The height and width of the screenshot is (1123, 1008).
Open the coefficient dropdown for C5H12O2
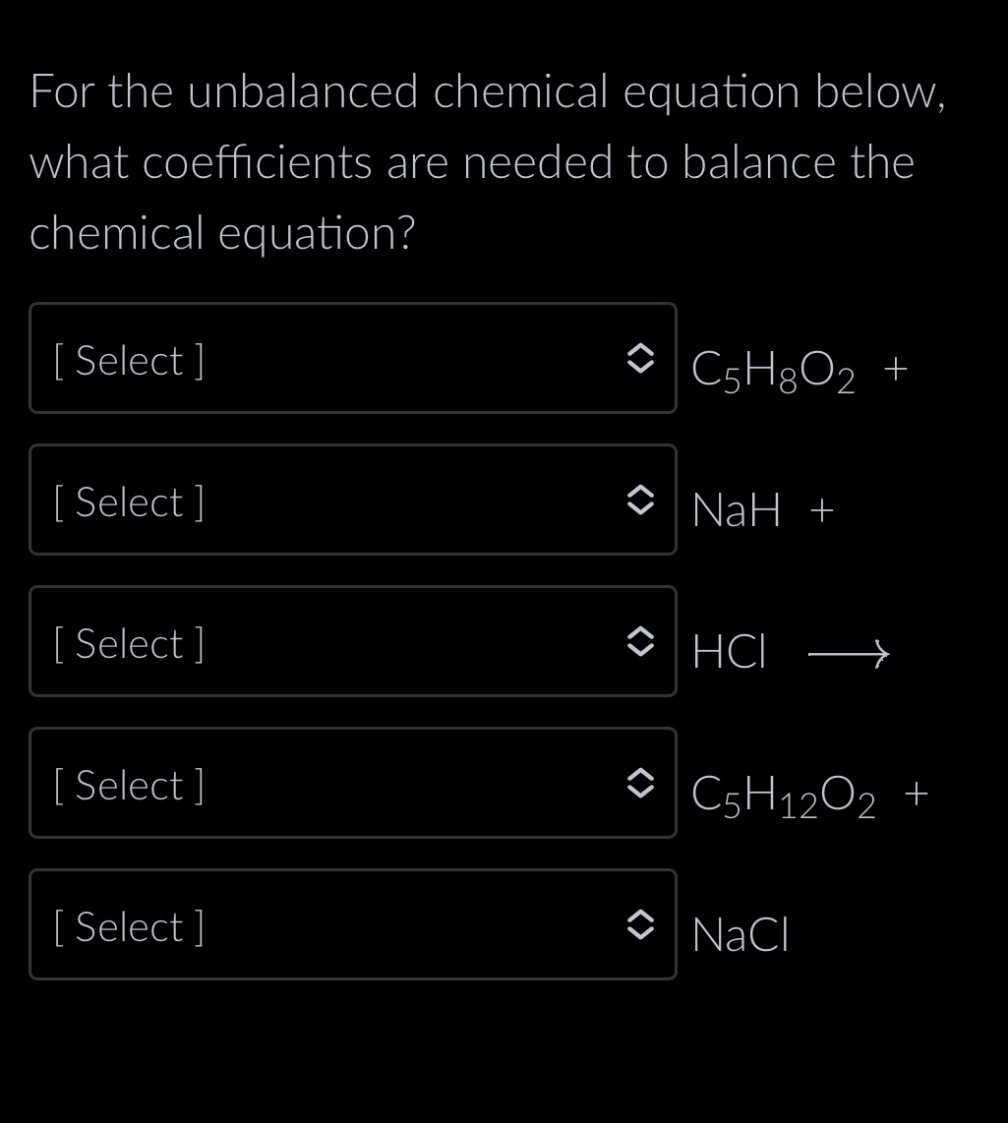(352, 783)
